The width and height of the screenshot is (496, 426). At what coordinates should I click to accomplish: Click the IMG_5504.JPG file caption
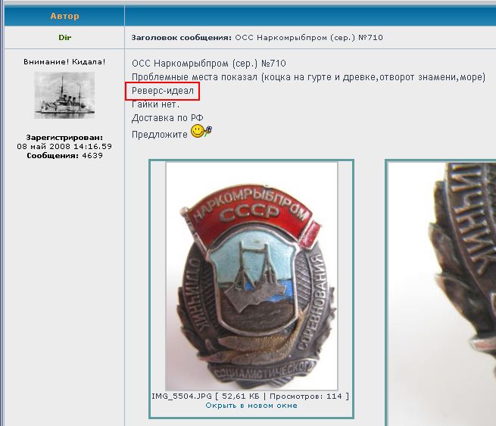[x=250, y=396]
